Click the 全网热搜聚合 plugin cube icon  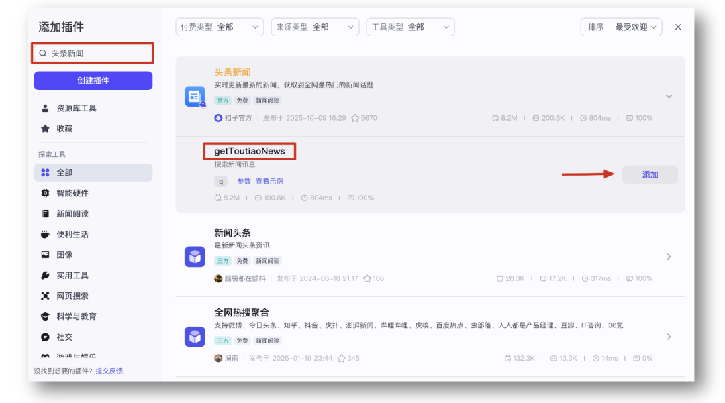click(195, 337)
